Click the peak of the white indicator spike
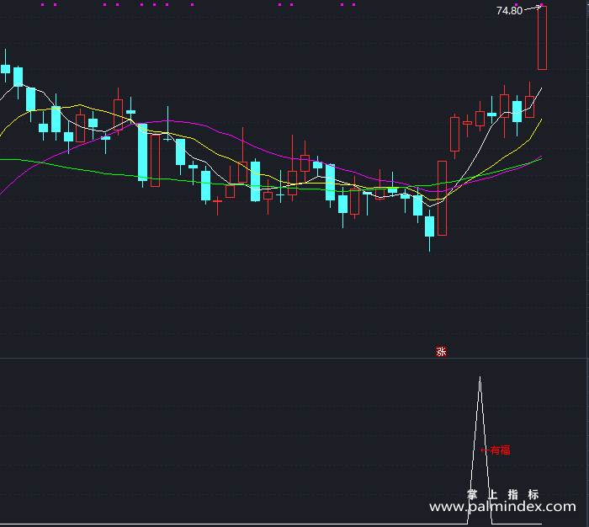Viewport: 589px width, 527px height. click(x=480, y=377)
